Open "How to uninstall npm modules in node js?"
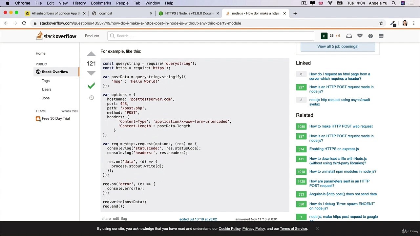Screen dimensions: 420x236 tap(343, 171)
